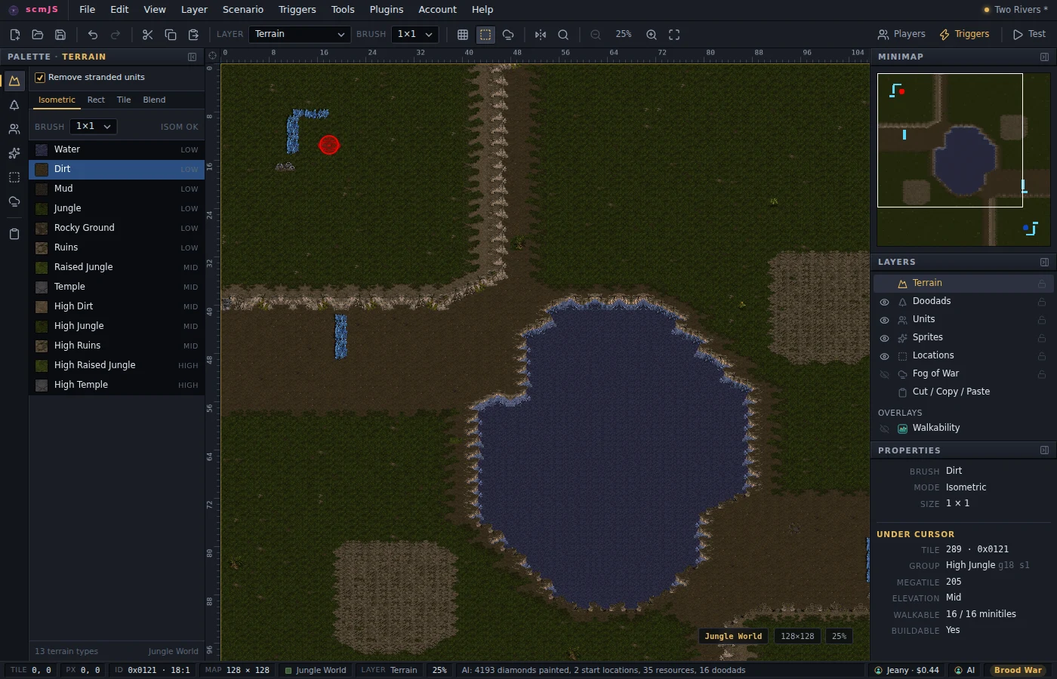Save the map with the floppy disk icon

[x=60, y=35]
